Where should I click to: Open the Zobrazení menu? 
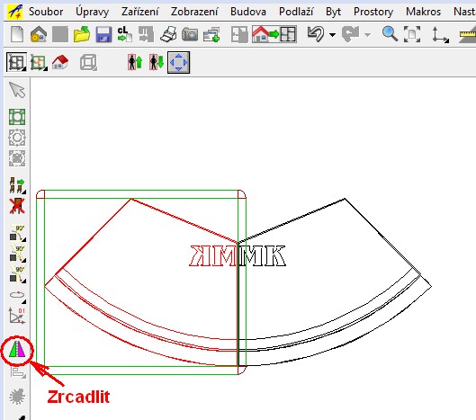click(194, 12)
